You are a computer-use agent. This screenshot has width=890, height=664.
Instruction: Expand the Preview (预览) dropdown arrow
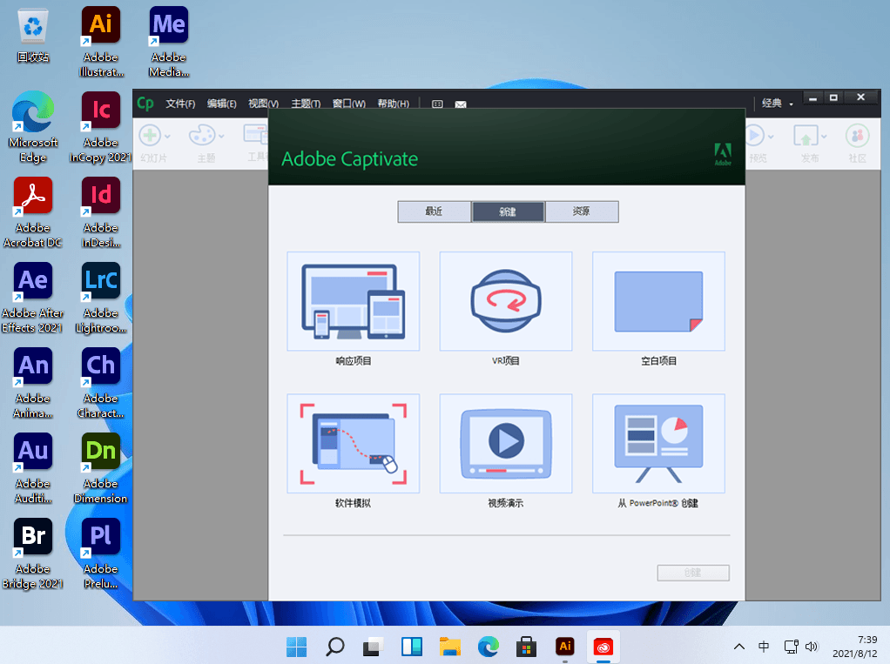tap(771, 136)
